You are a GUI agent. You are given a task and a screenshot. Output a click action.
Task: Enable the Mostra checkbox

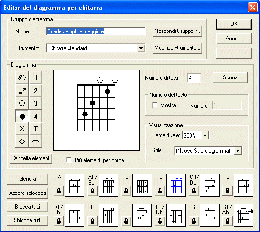coord(155,105)
